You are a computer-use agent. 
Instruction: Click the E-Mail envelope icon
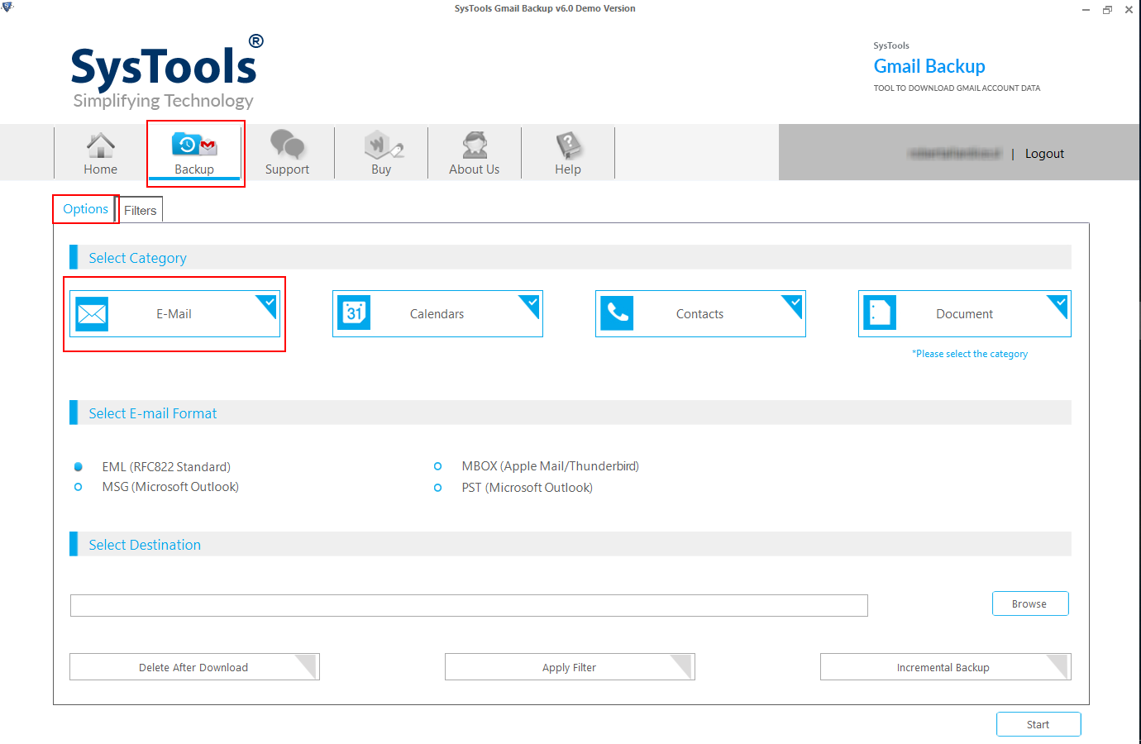92,314
